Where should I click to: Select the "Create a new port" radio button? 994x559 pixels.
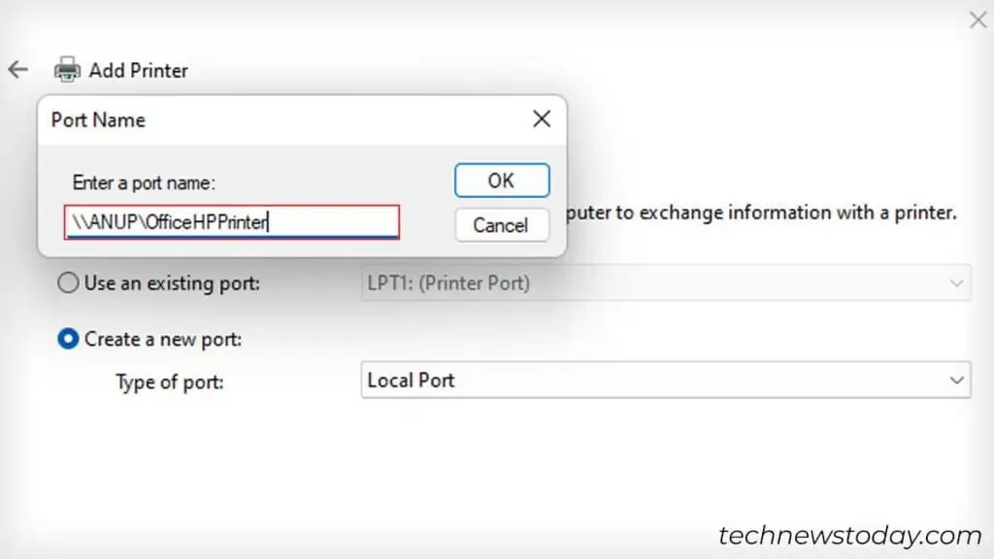(68, 339)
